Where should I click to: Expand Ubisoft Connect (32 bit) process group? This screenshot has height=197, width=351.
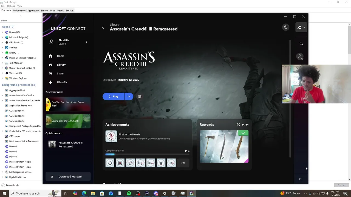tap(2, 68)
